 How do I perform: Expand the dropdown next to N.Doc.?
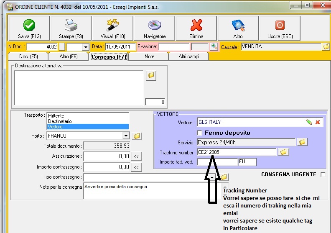86,47
